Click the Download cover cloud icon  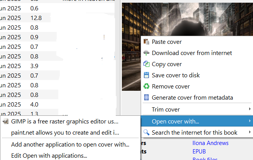click(146, 53)
